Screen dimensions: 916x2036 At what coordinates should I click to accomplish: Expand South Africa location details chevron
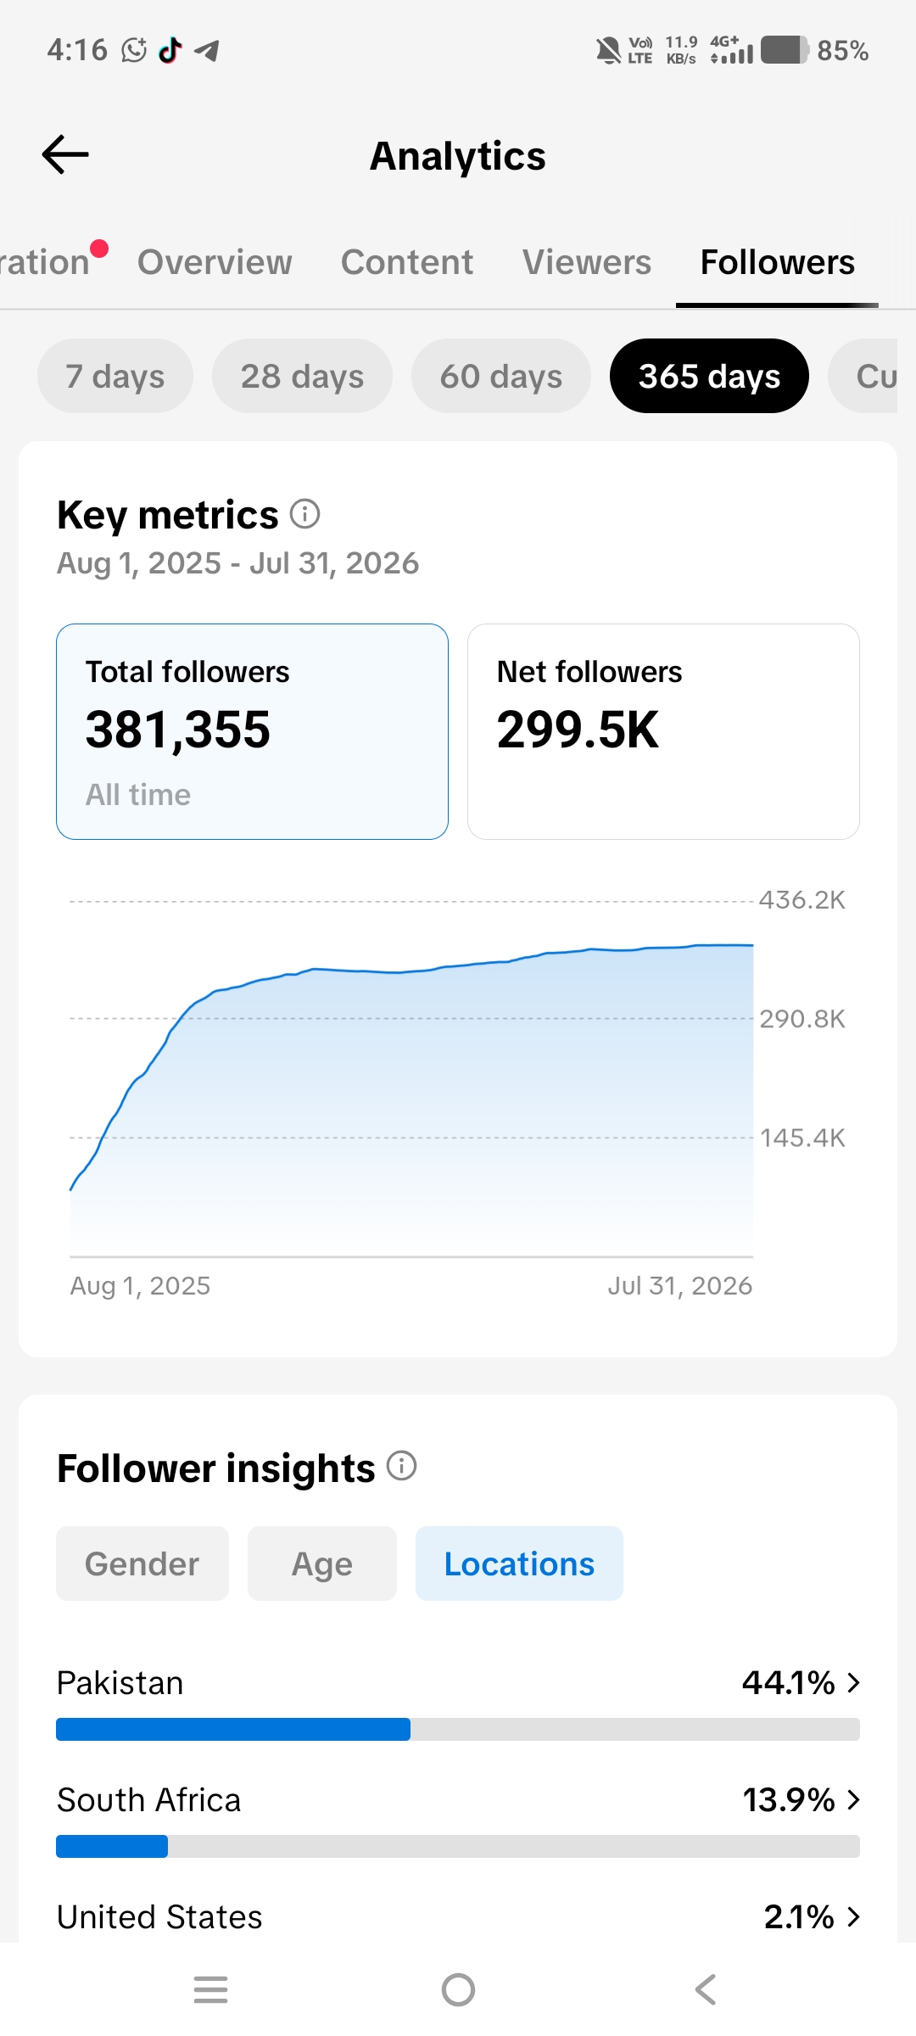click(854, 1799)
